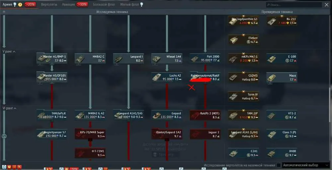Select the Wiesel 1A4 vehicle
This screenshot has width=332, height=170.
tap(167, 59)
